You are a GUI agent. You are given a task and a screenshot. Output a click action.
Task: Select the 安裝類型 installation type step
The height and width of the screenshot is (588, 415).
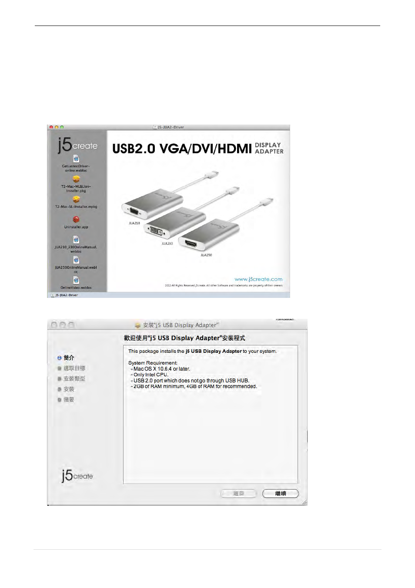tap(71, 378)
